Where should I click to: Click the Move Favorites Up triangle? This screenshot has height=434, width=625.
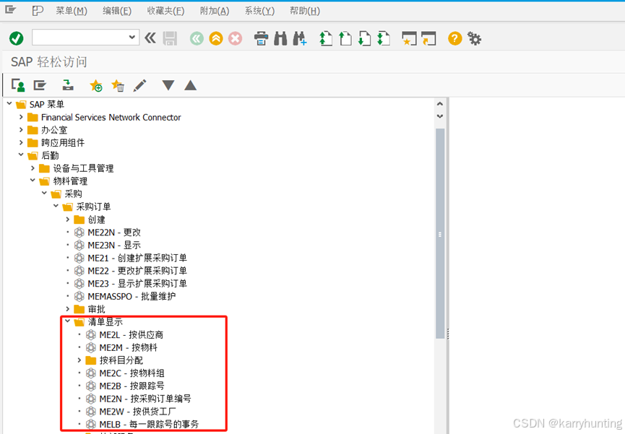191,85
